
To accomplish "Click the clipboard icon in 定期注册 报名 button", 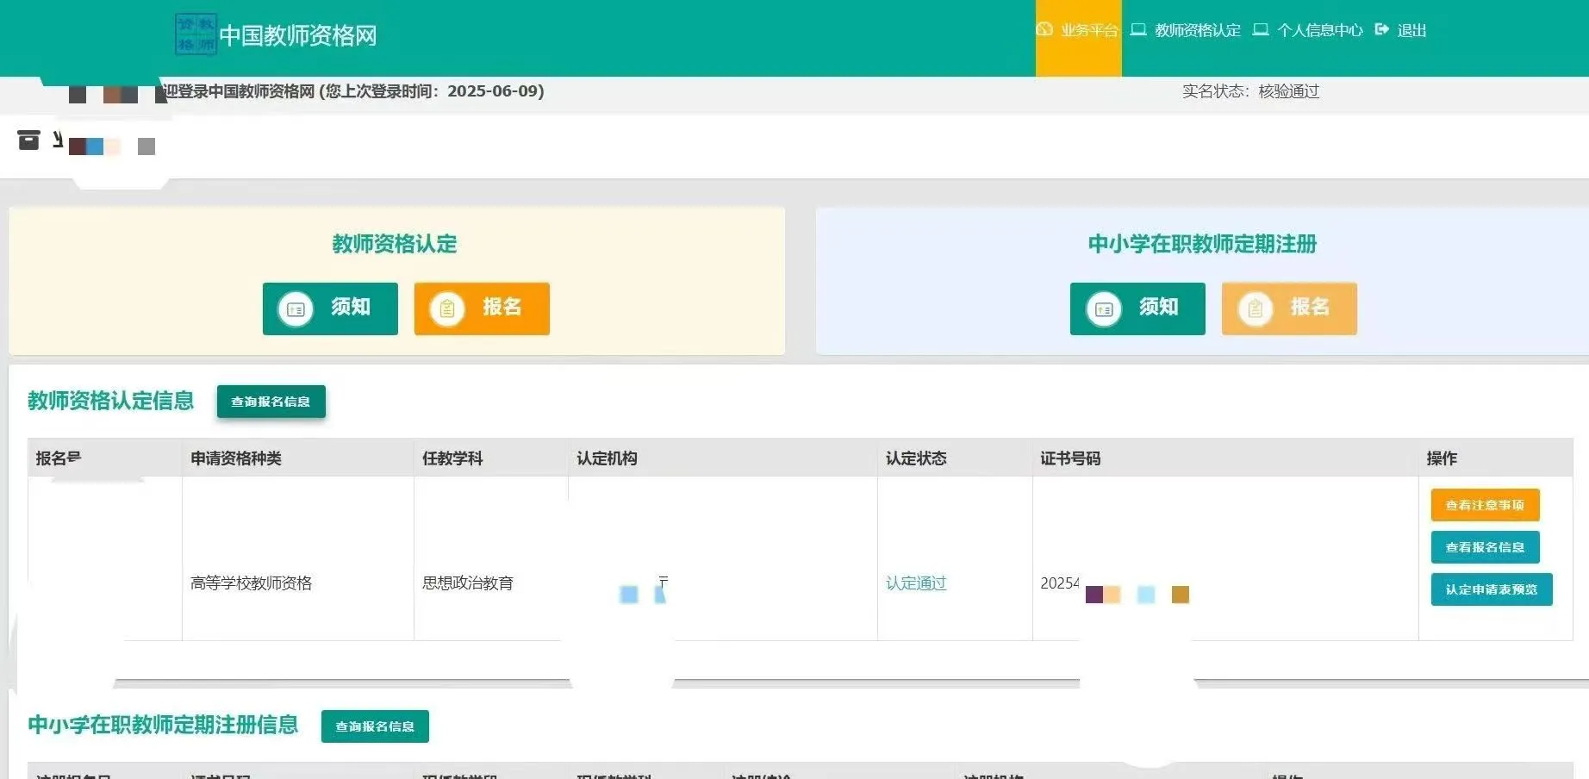I will click(x=1255, y=308).
